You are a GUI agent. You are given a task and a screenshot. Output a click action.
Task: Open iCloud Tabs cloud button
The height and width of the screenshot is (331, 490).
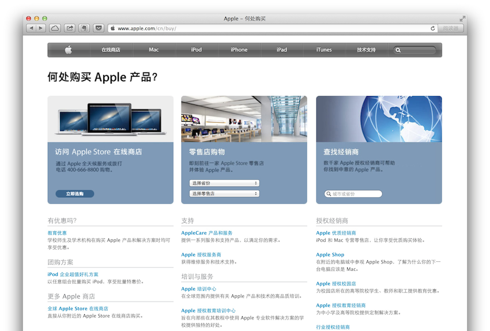coord(55,28)
